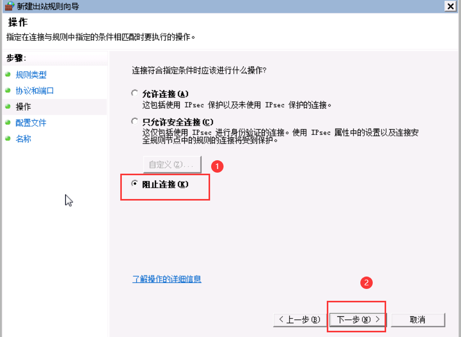Cancel the wizard with 取消
The image size is (461, 337).
[x=418, y=319]
